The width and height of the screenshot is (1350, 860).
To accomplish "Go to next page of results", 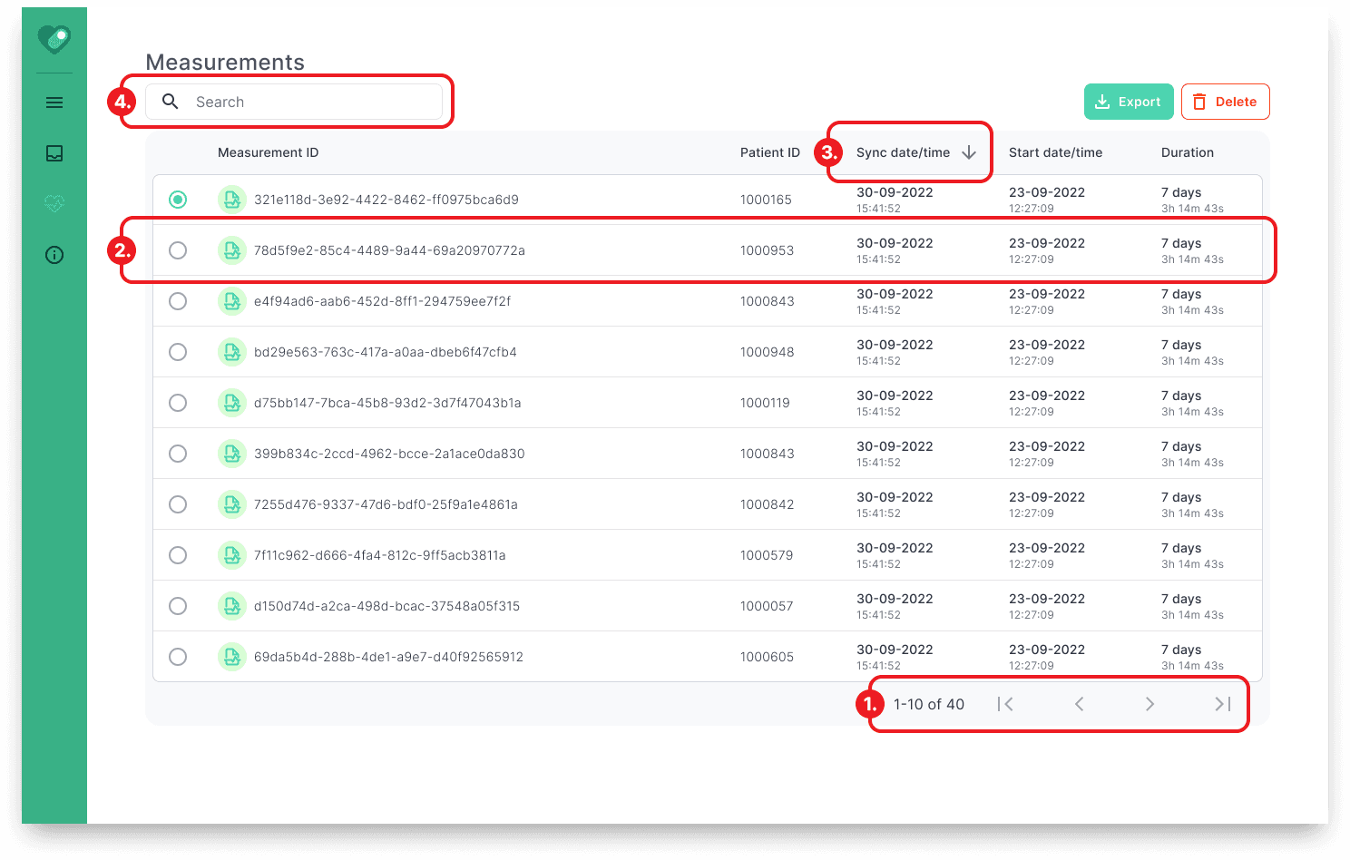I will (x=1149, y=704).
